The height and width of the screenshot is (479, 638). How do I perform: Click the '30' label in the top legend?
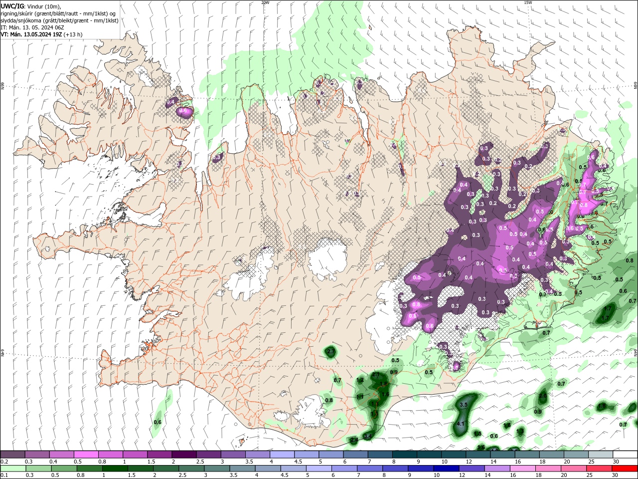(x=617, y=462)
